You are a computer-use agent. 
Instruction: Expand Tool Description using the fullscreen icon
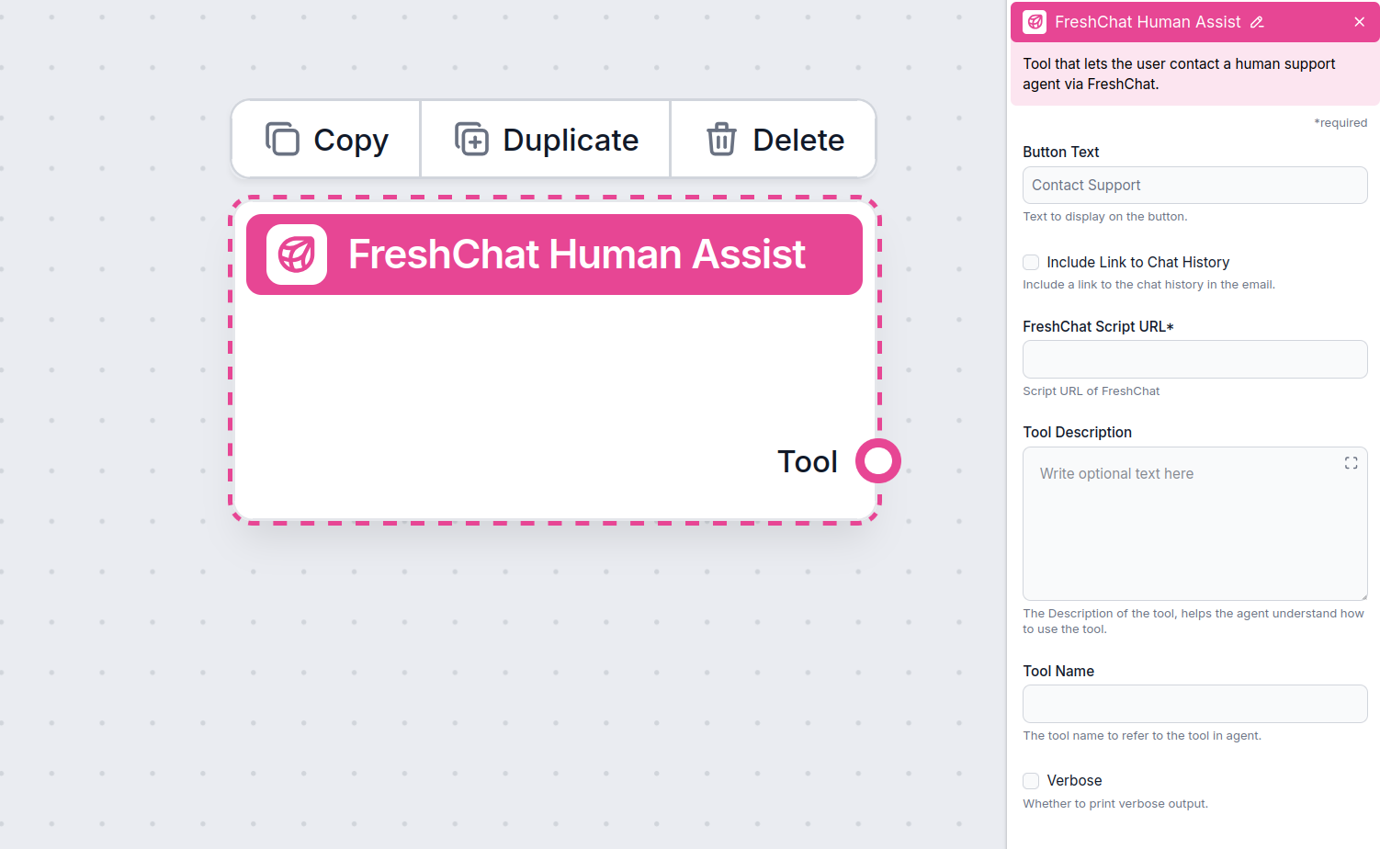pos(1351,462)
